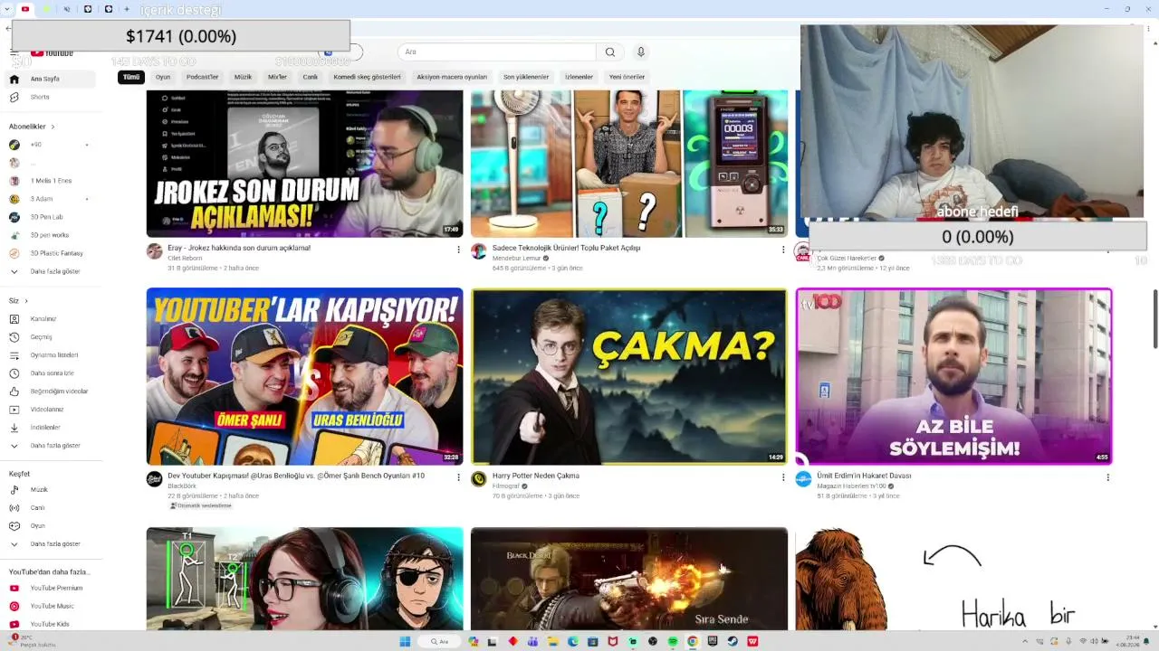Click the search magnifier button
The height and width of the screenshot is (651, 1159).
[x=610, y=52]
